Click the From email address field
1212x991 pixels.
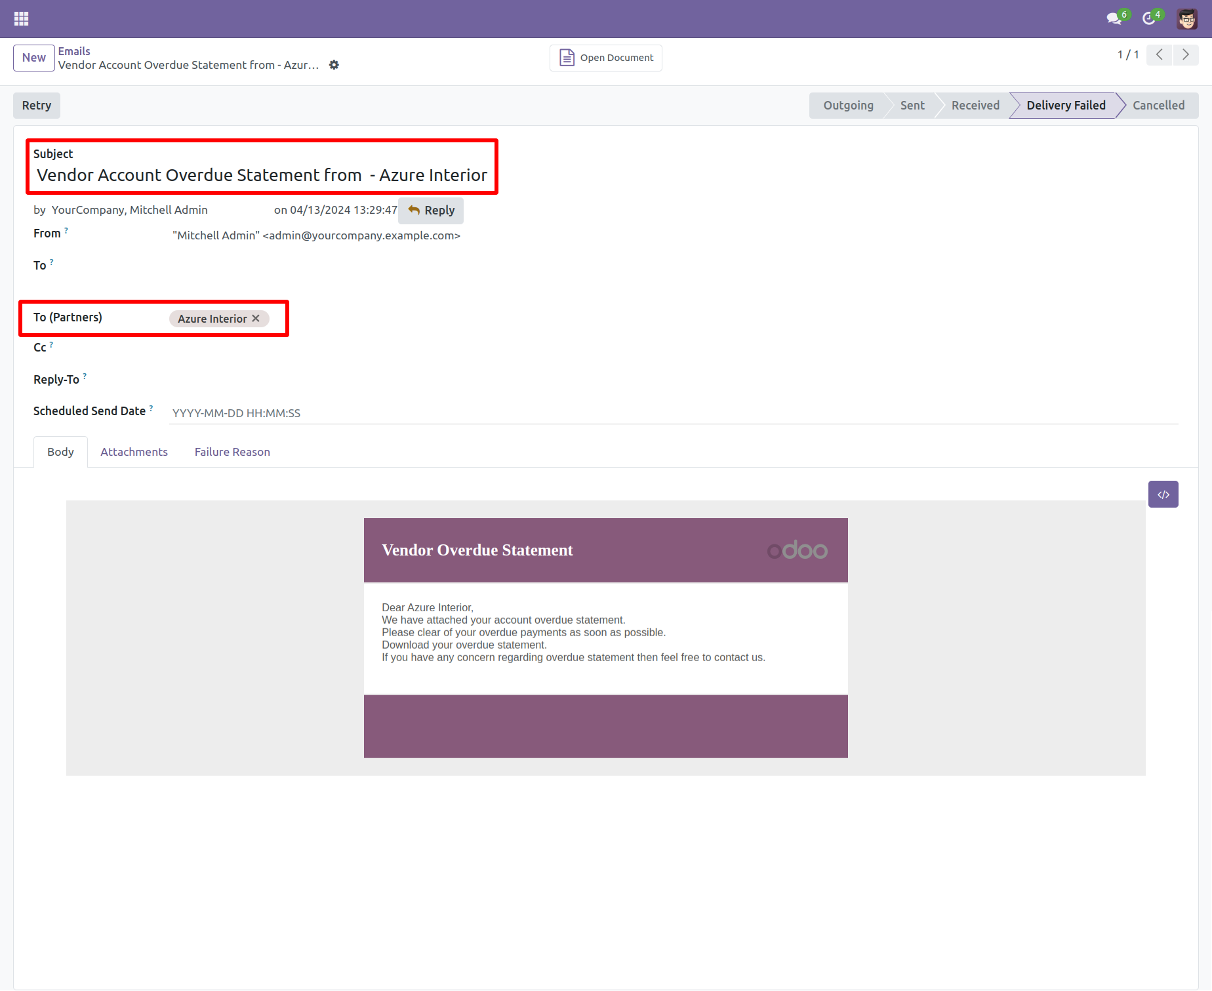317,235
